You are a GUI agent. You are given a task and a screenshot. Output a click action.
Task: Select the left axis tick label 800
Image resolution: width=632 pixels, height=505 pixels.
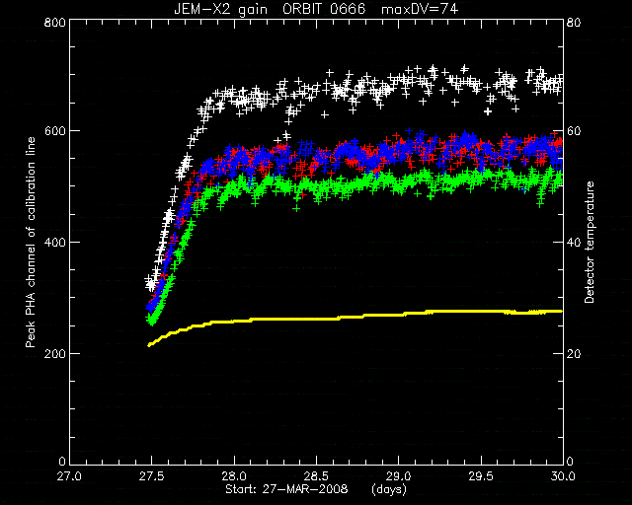[55, 22]
